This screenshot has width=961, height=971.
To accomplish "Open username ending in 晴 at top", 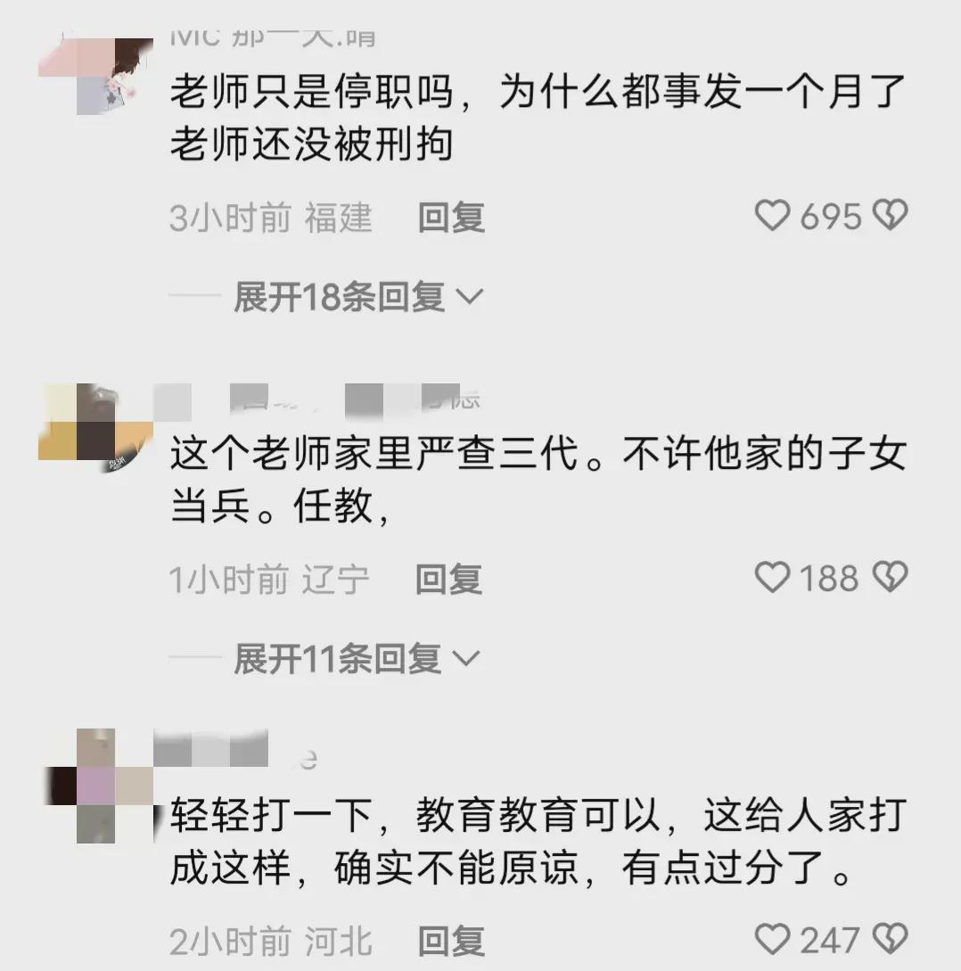I will (273, 37).
